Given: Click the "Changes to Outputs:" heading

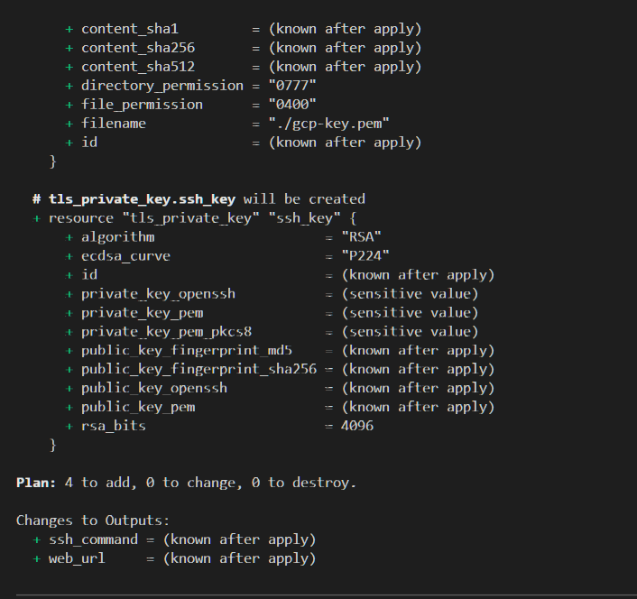Looking at the screenshot, I should 93,521.
